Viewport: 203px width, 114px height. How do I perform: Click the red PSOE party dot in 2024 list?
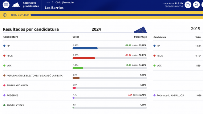(x=4, y=56)
